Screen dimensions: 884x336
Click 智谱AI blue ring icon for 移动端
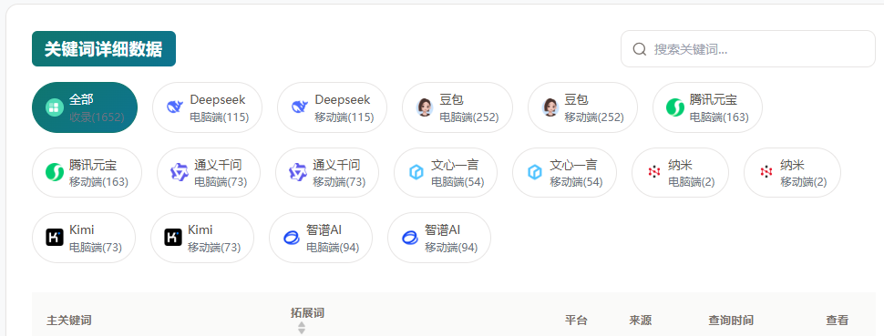[x=410, y=238]
